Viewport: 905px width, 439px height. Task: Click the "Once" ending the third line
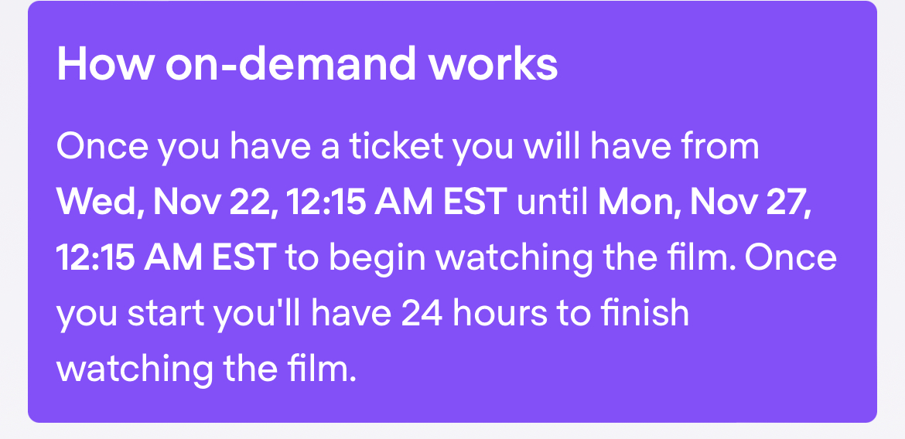(791, 258)
